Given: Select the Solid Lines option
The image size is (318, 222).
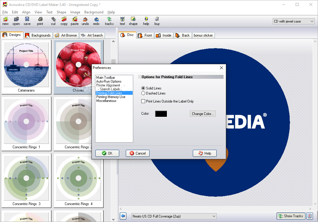Looking at the screenshot, I should (143, 88).
